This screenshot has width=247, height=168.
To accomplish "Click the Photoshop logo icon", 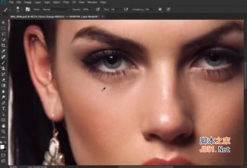I will (x=3, y=2).
